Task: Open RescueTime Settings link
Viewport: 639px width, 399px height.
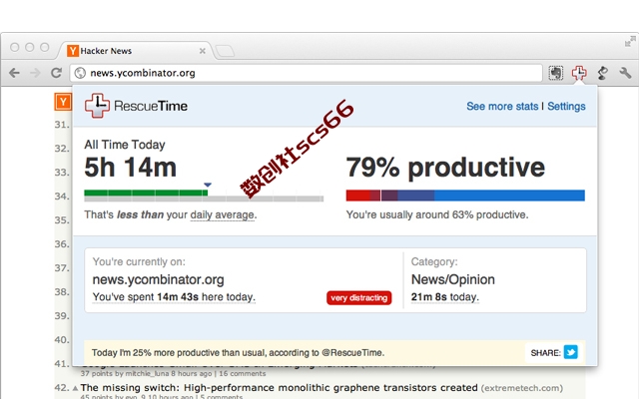Action: [x=566, y=107]
